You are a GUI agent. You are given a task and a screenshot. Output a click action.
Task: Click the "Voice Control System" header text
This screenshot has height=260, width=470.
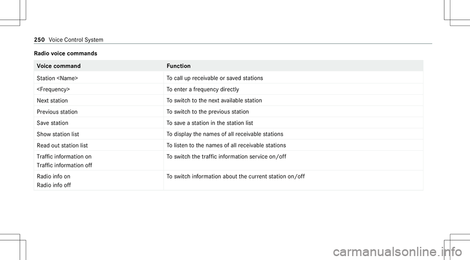click(75, 40)
